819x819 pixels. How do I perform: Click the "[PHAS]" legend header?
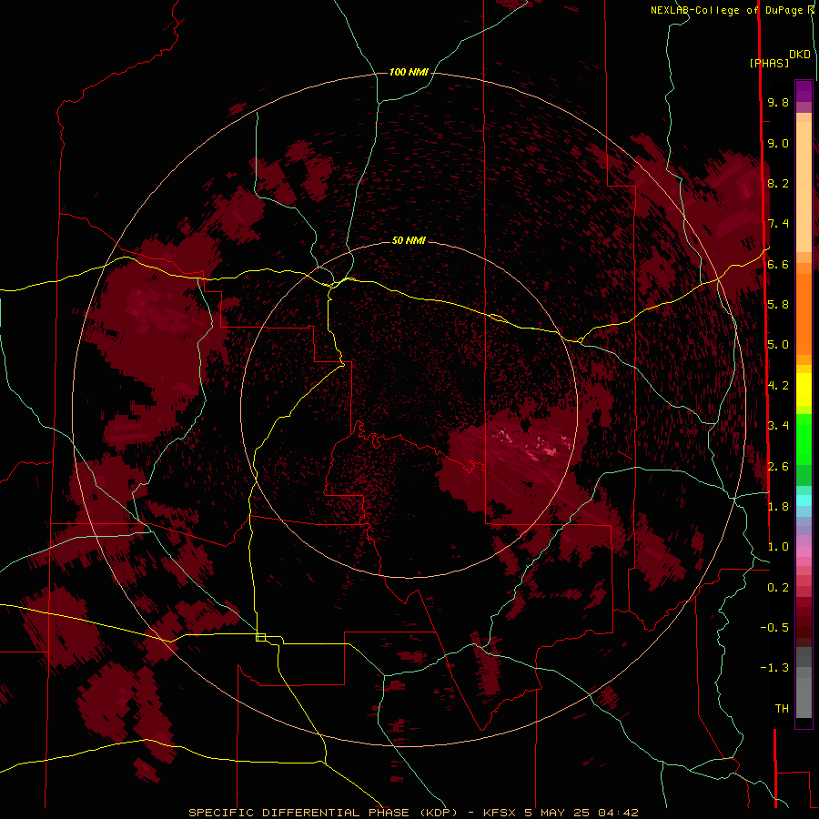click(769, 63)
